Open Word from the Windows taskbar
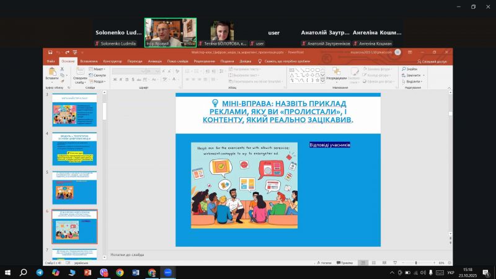The image size is (496, 279). [136, 272]
